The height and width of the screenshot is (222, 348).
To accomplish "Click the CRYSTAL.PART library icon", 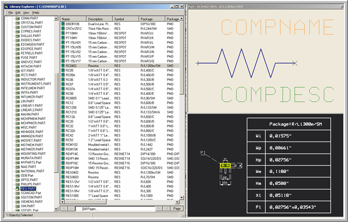I will click(18, 23).
